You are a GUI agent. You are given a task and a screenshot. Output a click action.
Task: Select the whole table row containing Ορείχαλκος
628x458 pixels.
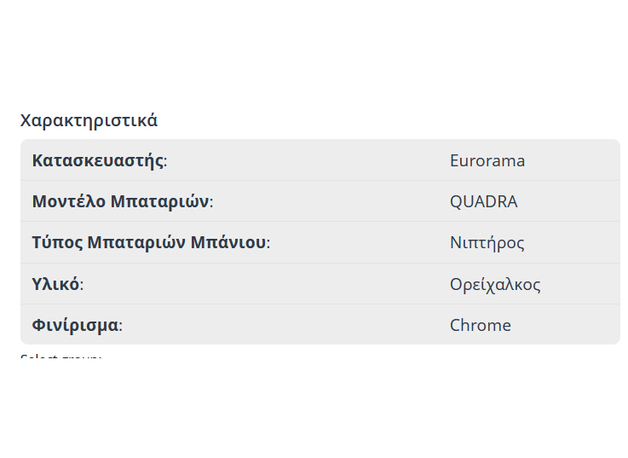click(x=320, y=284)
